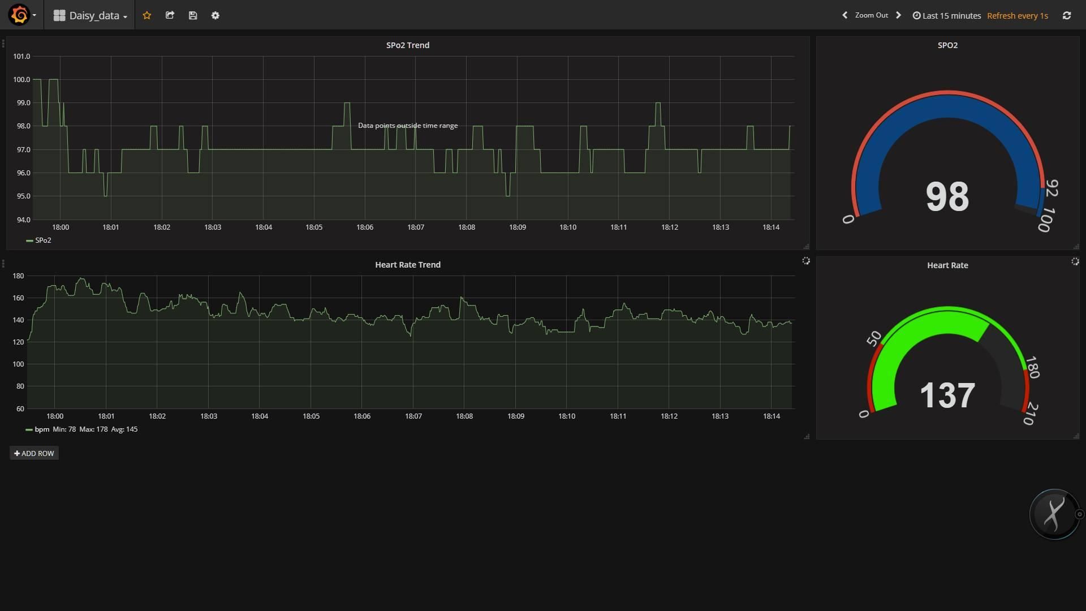Click the Heart Rate gauge panel resize handle
The image size is (1086, 611).
[1076, 436]
